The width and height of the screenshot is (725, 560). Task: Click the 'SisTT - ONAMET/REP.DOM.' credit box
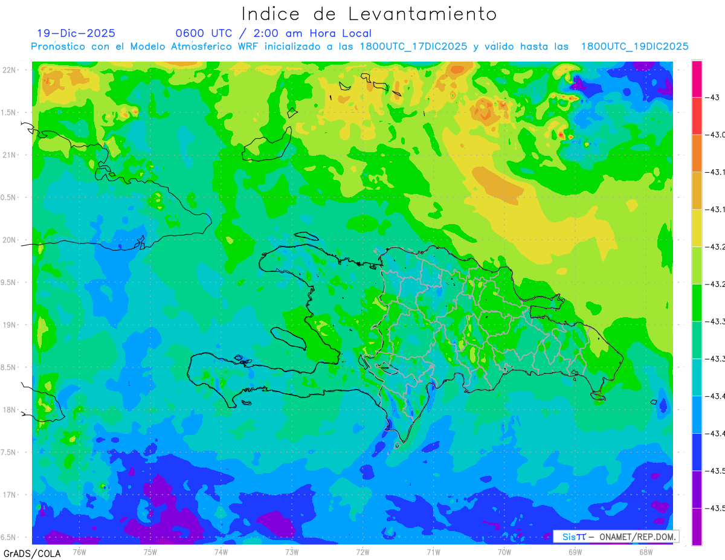coord(616,536)
